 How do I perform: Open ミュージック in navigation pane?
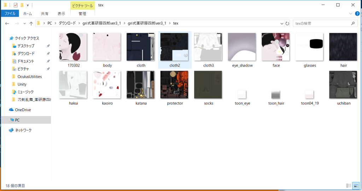click(x=25, y=92)
